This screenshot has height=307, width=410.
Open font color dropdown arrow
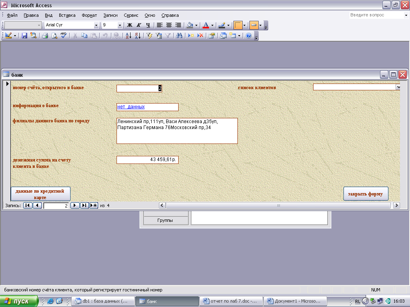(212, 25)
